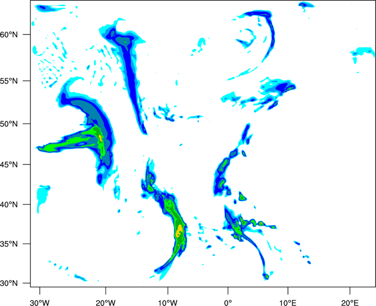Viewport: 376px width, 306px height.
Task: Click the 55°N latitude label
Action: point(9,81)
